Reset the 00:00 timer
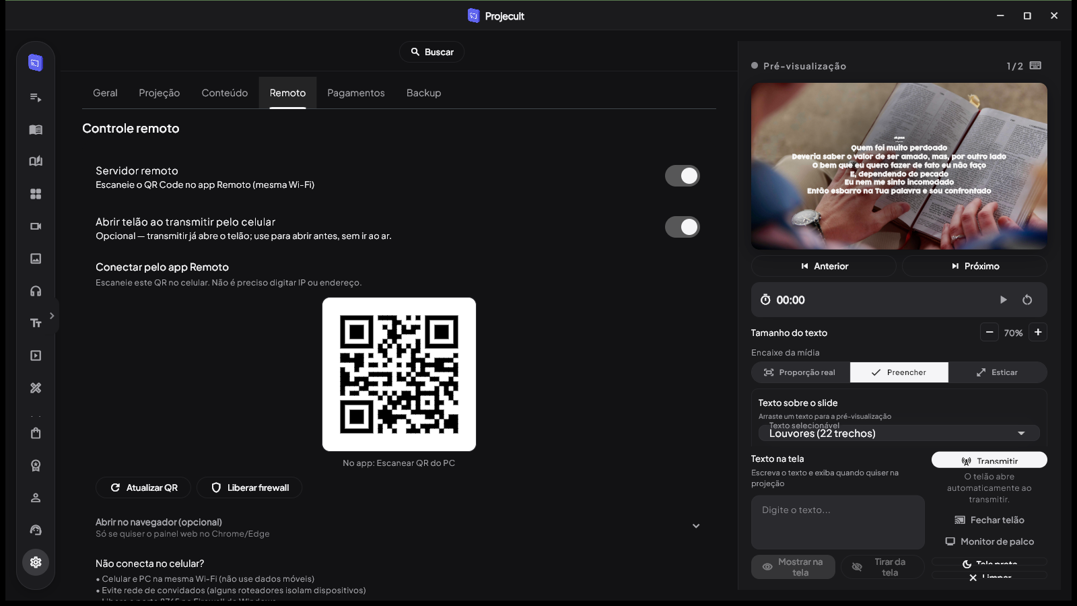Image resolution: width=1077 pixels, height=606 pixels. [x=1027, y=300]
